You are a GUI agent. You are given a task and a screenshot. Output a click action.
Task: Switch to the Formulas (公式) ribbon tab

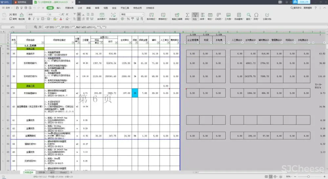(x=80, y=7)
